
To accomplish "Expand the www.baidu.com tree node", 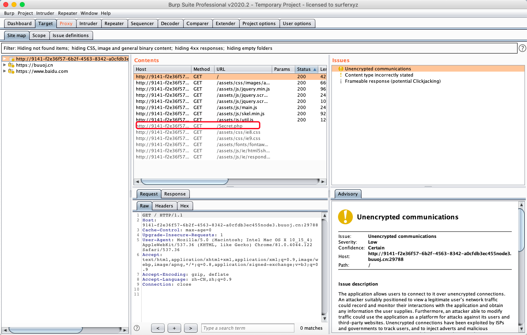I will point(5,71).
